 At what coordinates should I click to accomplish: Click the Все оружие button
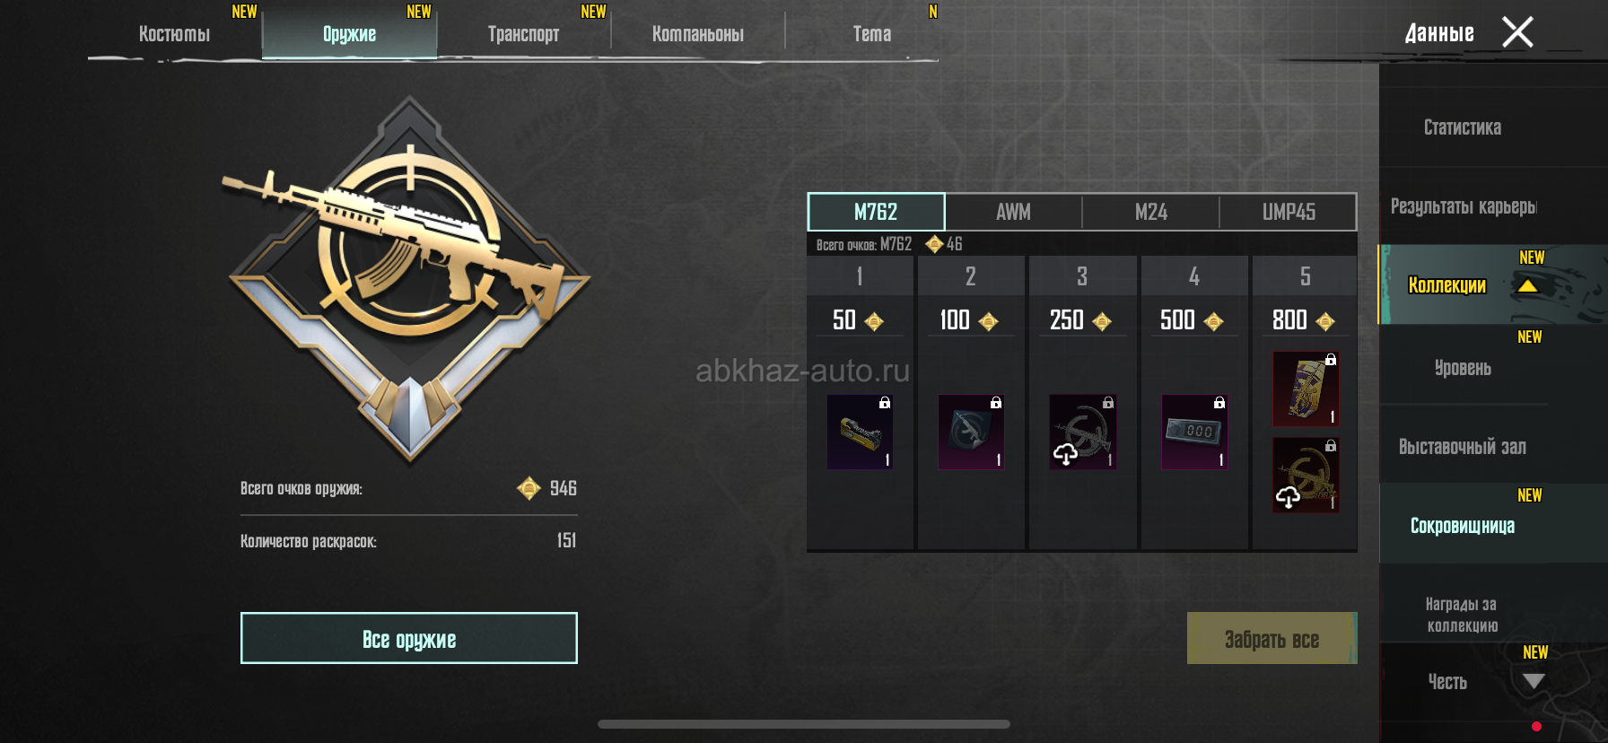pyautogui.click(x=409, y=638)
